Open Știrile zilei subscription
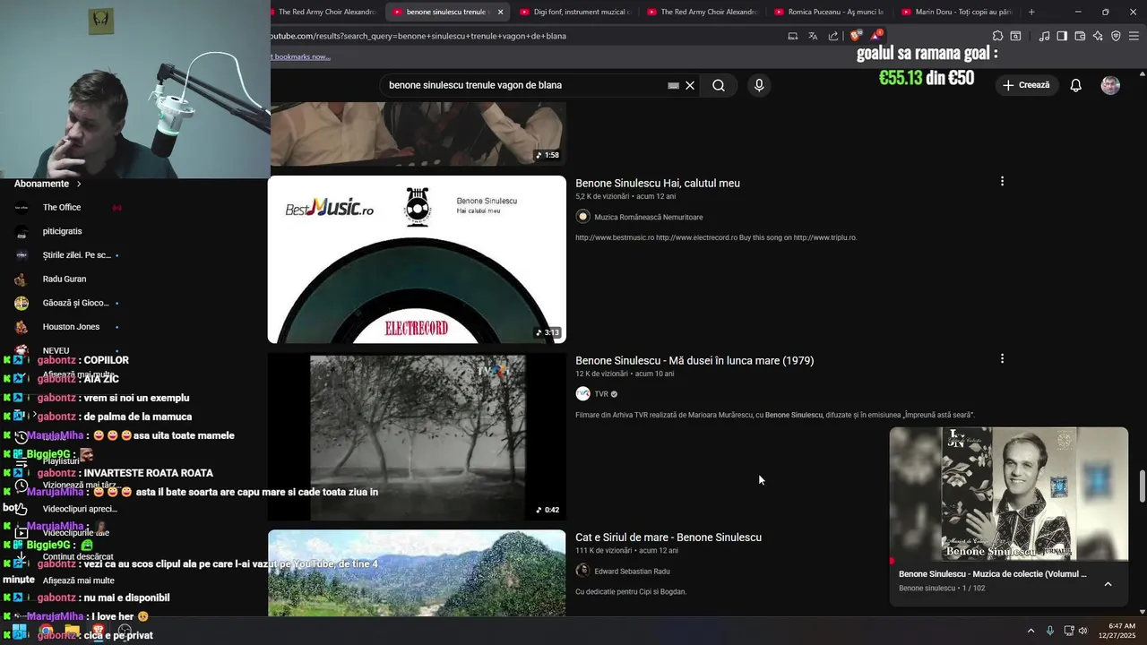Viewport: 1147px width, 645px height. pyautogui.click(x=77, y=255)
